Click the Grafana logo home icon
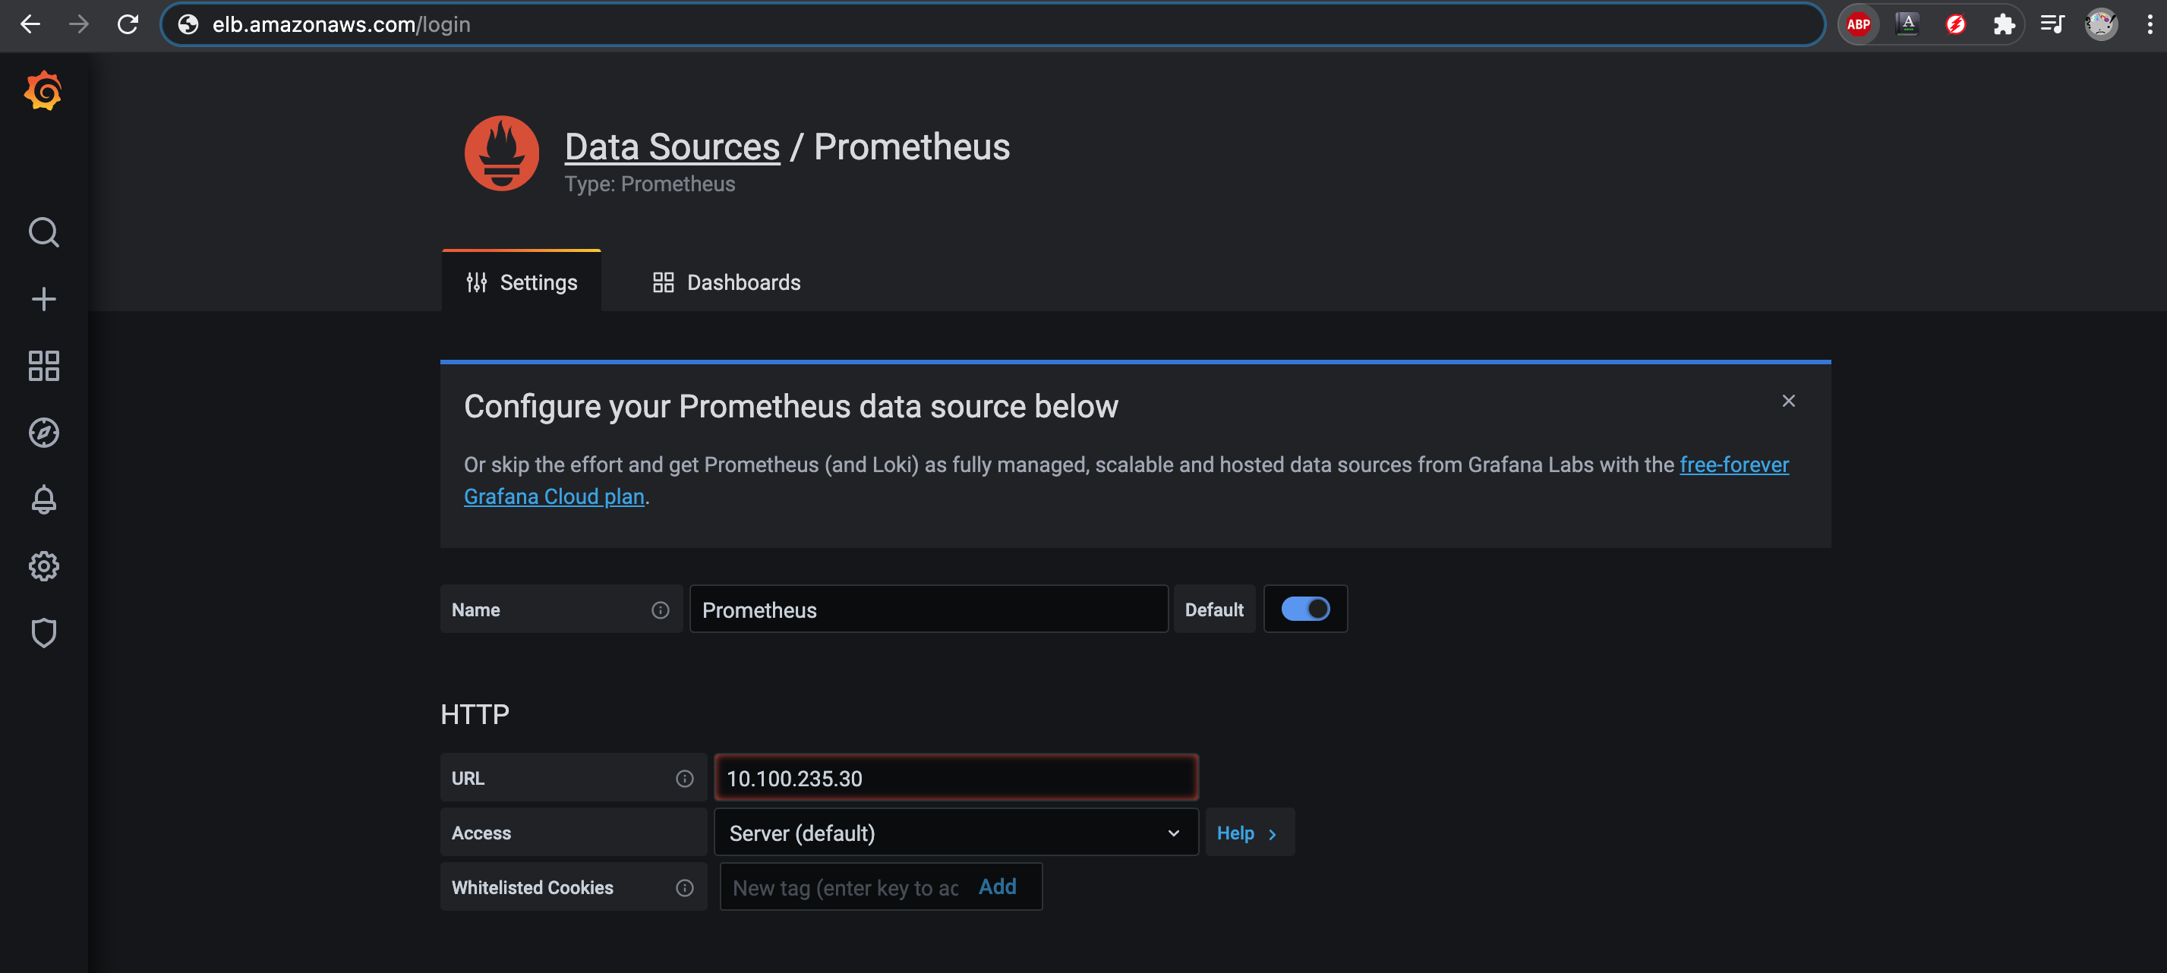Screen dimensions: 2167x973 tap(43, 91)
